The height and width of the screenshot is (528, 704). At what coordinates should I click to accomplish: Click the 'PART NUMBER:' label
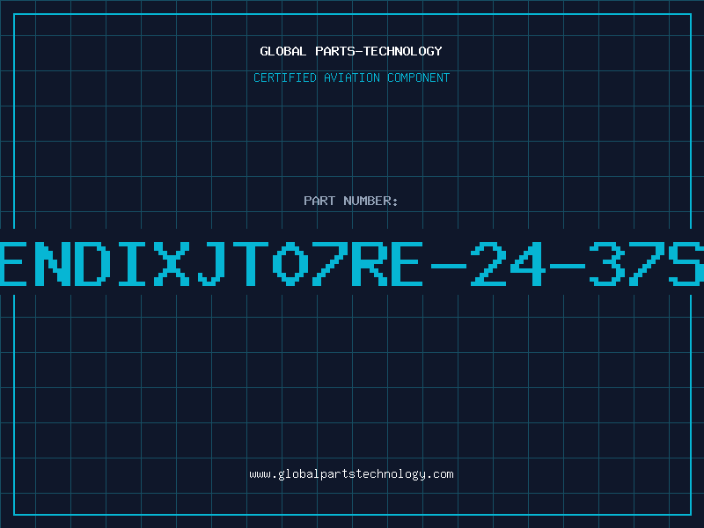click(351, 201)
